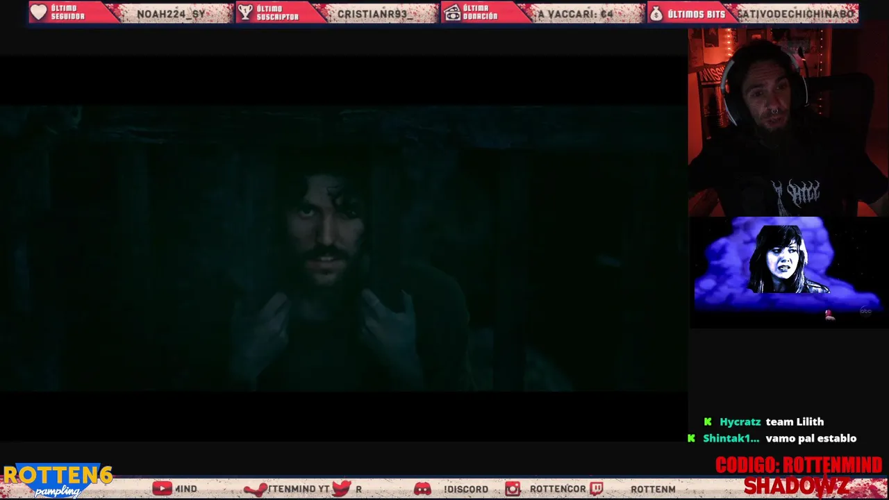Click the trophy icon for Último Suscriptor

click(245, 12)
